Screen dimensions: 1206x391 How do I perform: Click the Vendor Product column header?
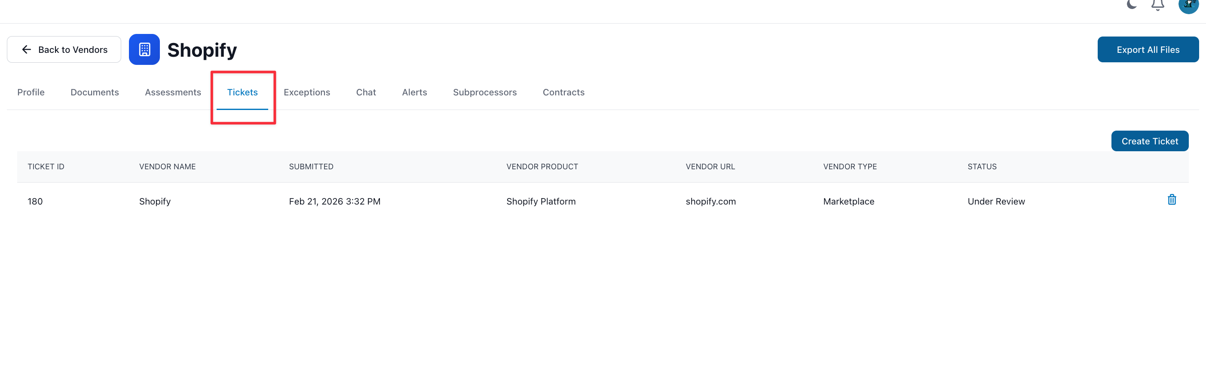(x=542, y=167)
